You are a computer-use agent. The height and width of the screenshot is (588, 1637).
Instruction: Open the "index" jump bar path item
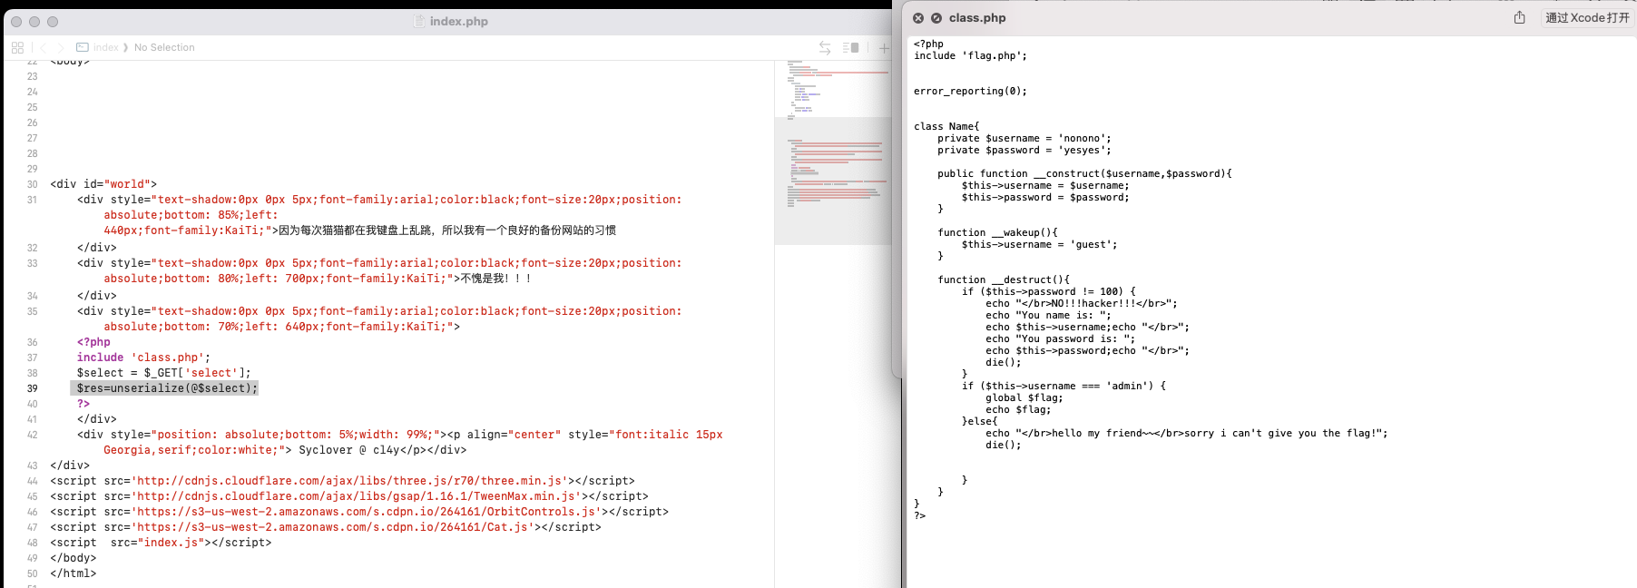pyautogui.click(x=106, y=47)
